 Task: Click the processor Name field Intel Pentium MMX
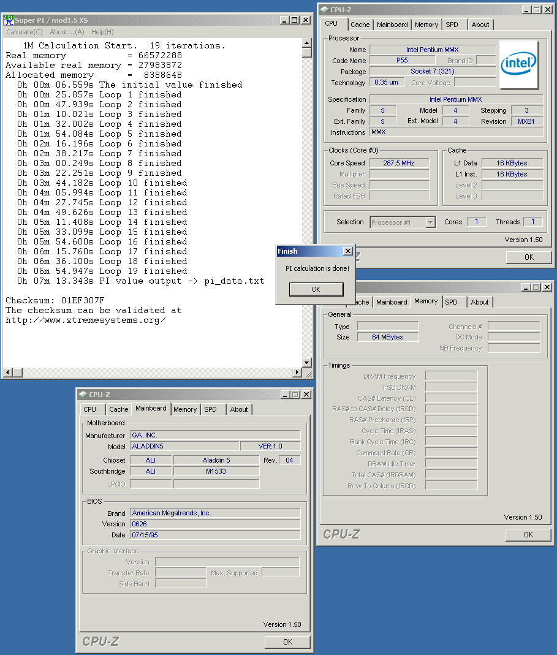tap(433, 50)
